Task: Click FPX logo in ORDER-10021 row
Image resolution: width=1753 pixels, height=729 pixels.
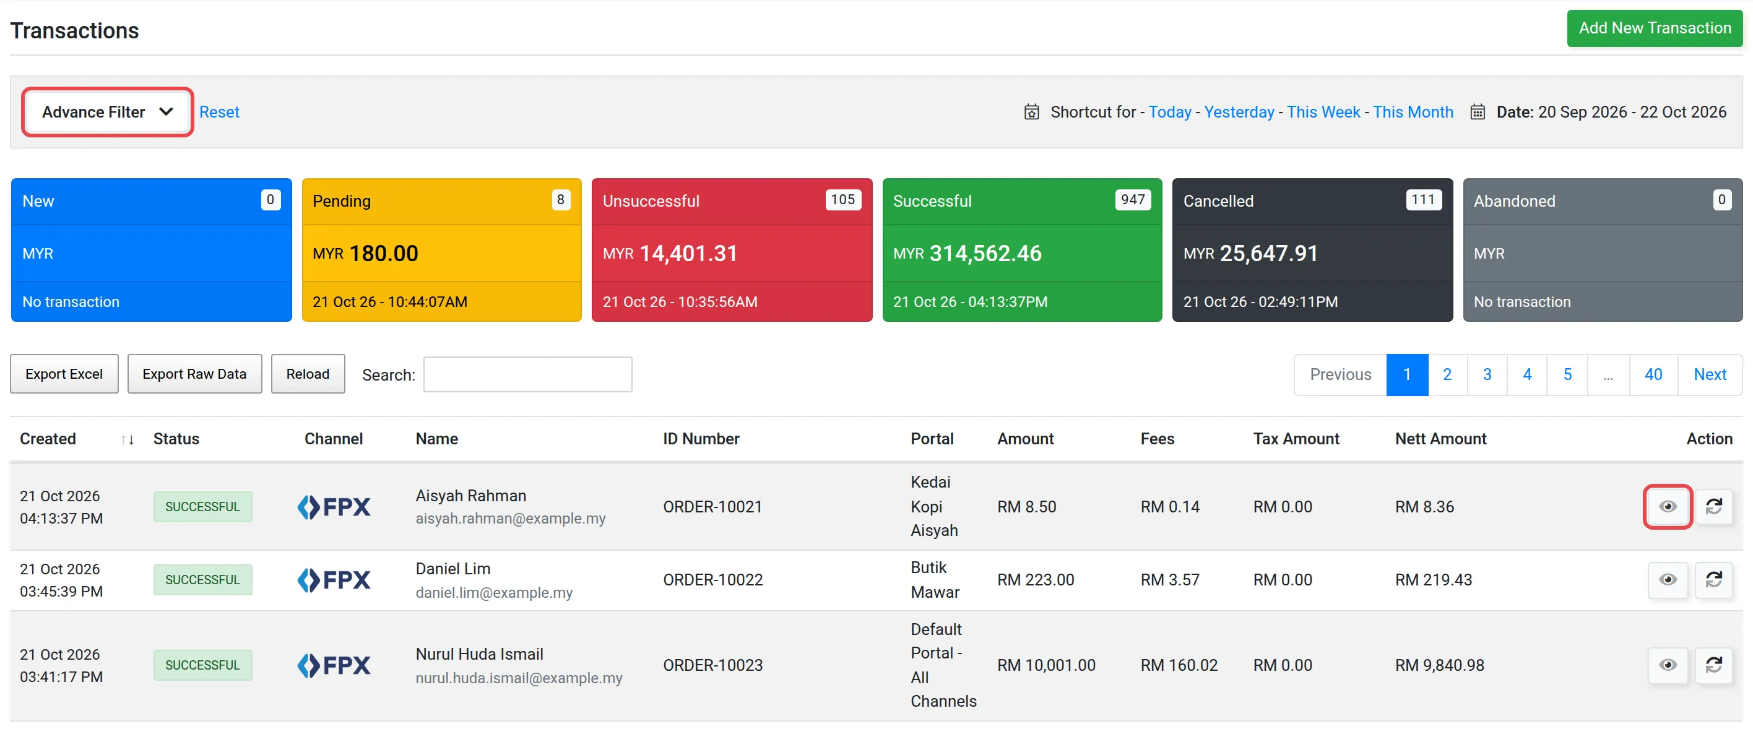Action: 334,507
